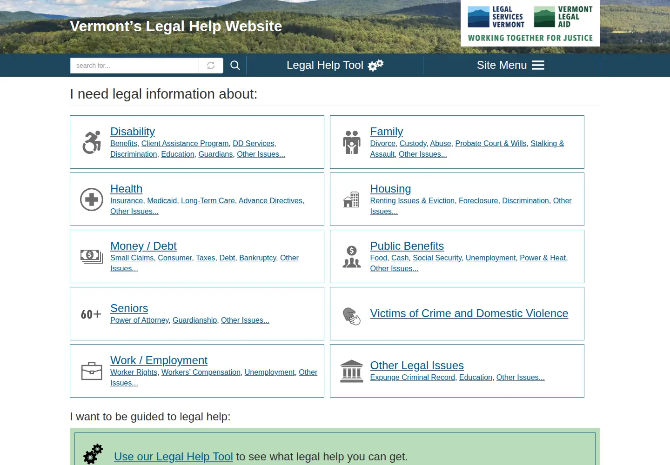Click the Work briefcase icon
670x465 pixels.
coord(92,371)
